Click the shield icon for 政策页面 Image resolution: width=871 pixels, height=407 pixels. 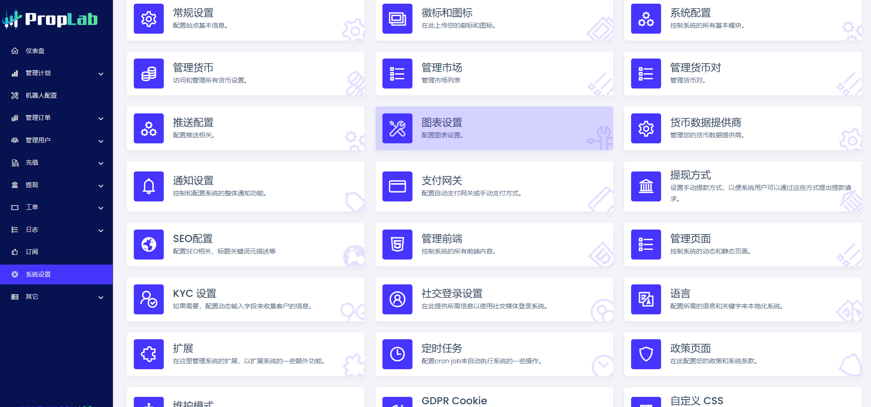[x=646, y=354]
